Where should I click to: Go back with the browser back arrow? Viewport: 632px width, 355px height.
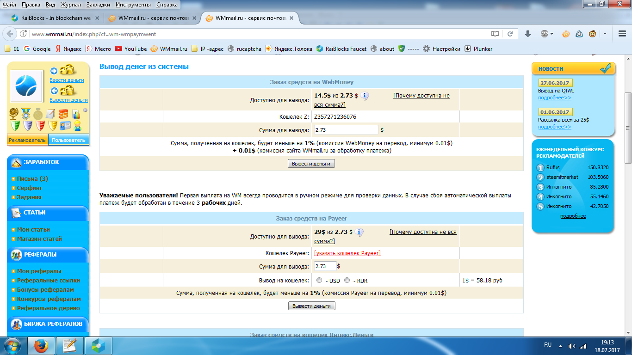9,34
